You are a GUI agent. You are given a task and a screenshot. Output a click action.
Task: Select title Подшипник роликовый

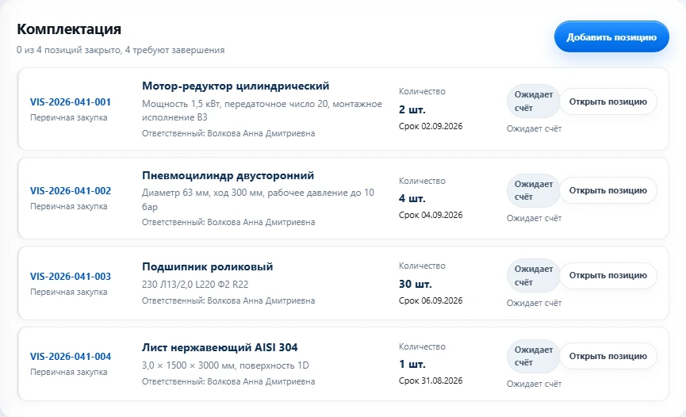tap(207, 266)
